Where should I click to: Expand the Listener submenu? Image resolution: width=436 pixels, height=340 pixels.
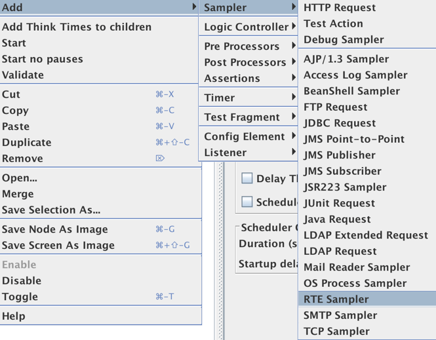point(248,153)
